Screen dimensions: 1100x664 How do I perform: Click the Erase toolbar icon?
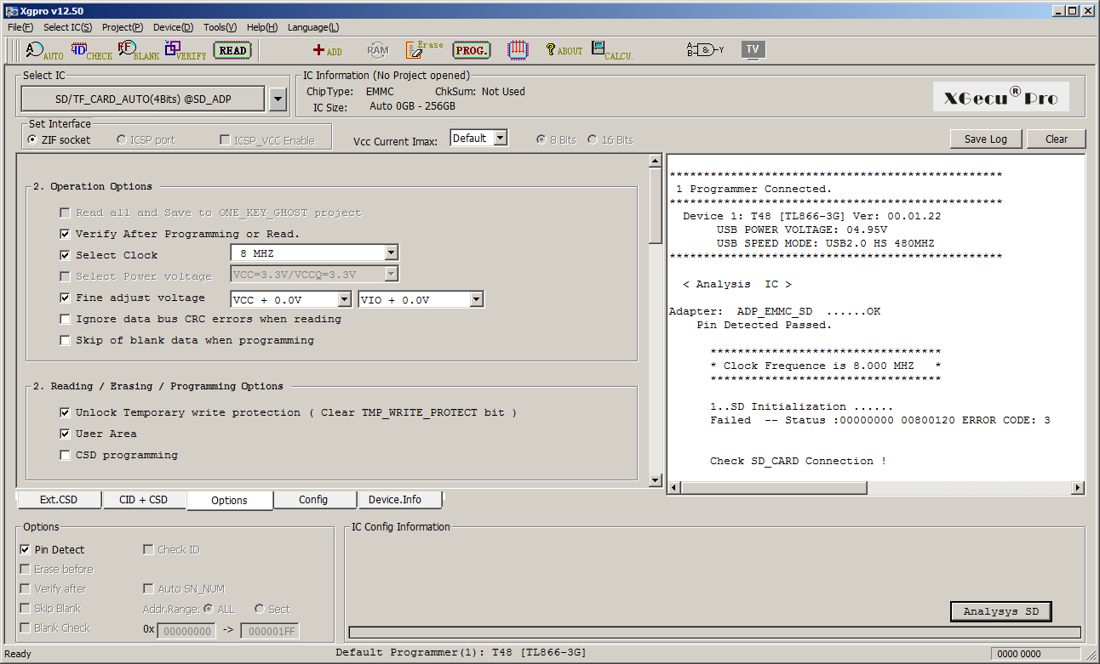point(424,50)
